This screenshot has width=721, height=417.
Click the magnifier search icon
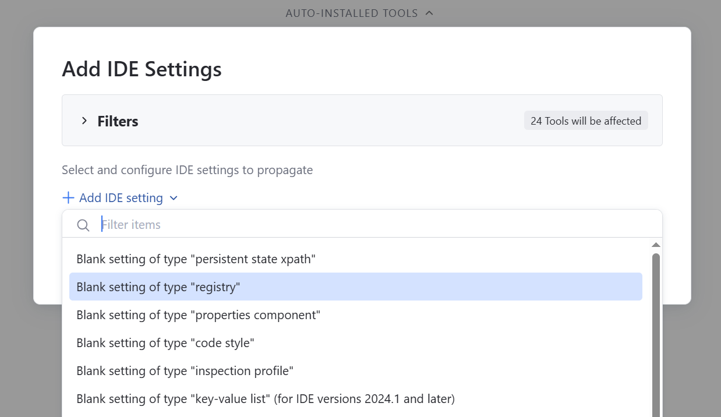(83, 225)
